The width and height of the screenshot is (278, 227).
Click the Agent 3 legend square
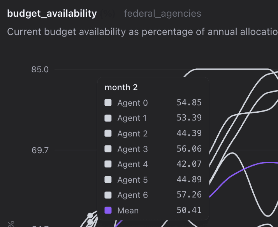coord(108,149)
